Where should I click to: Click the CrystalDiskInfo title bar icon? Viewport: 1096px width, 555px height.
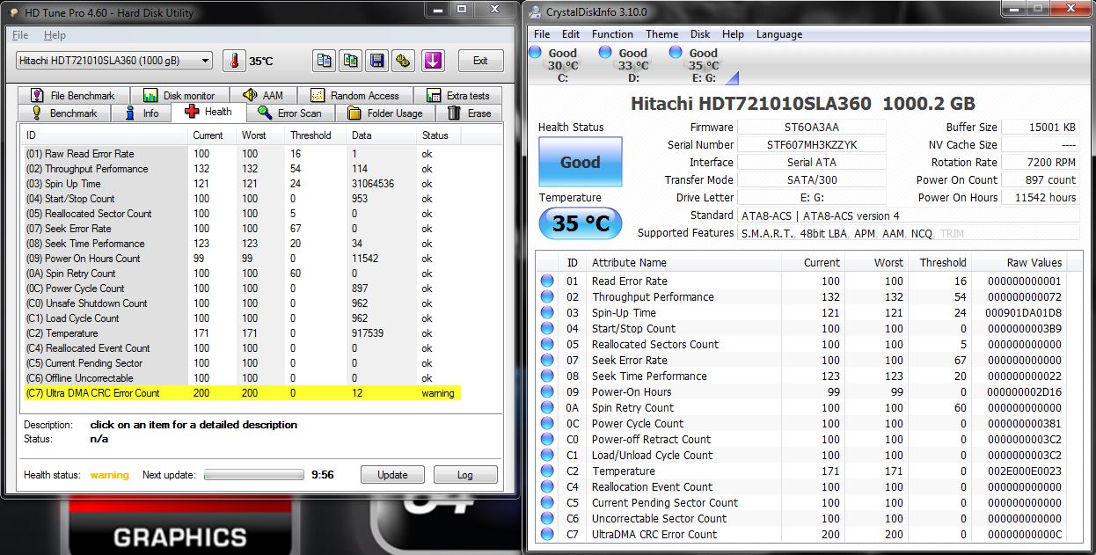click(536, 12)
